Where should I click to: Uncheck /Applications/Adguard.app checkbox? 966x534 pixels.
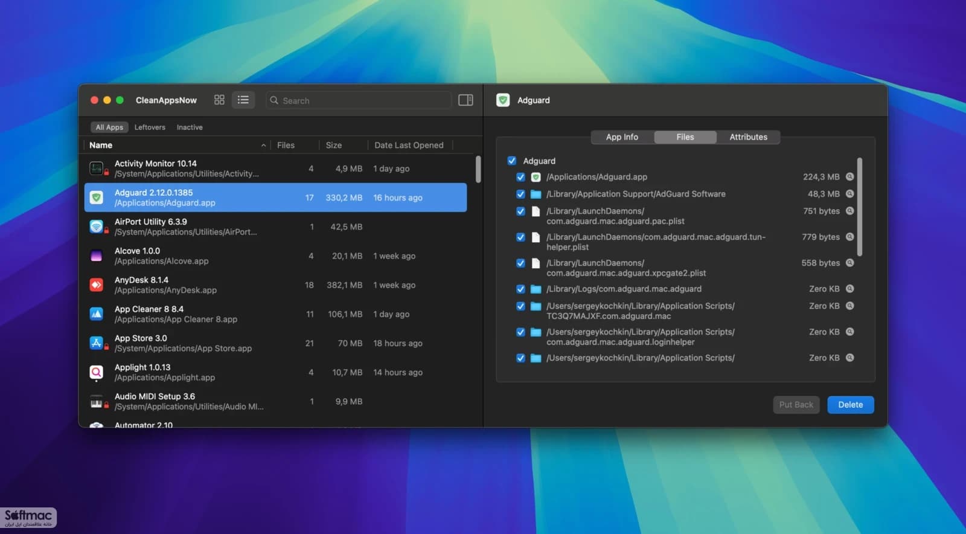point(520,177)
